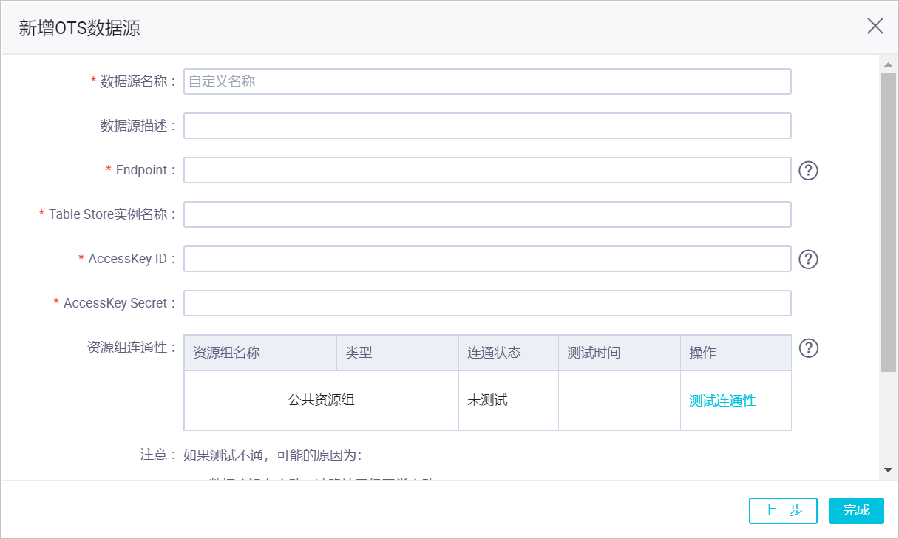Select the 连通状态 column header
Viewport: 899px width, 539px height.
click(x=509, y=353)
